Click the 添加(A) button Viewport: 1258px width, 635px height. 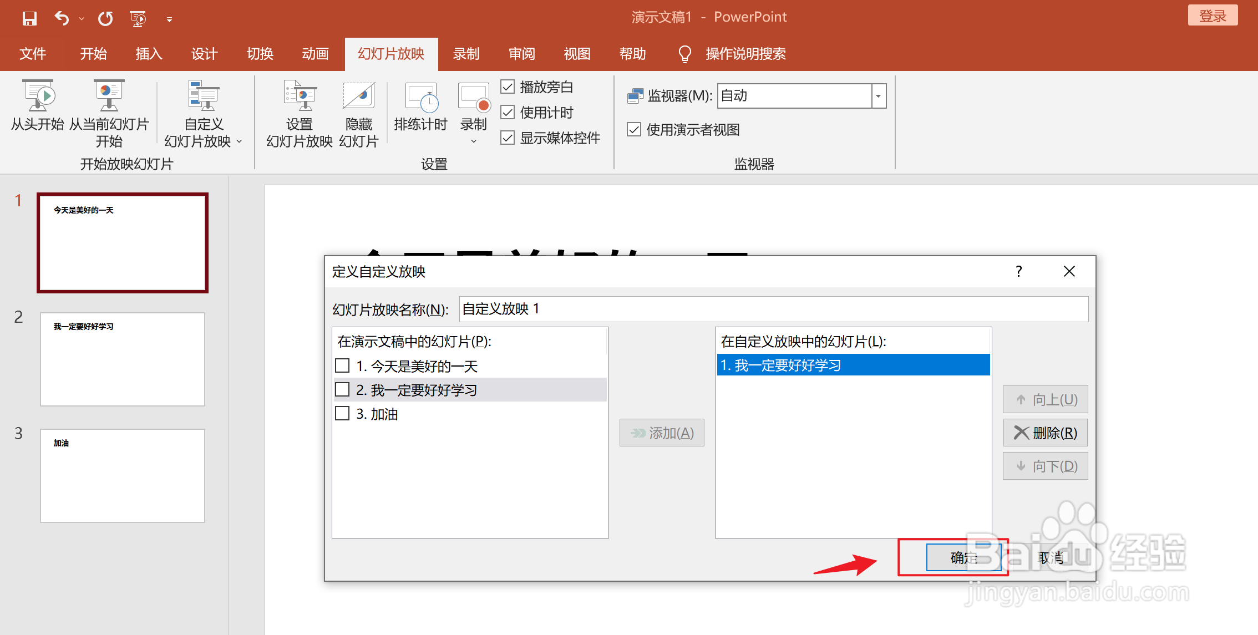tap(662, 433)
